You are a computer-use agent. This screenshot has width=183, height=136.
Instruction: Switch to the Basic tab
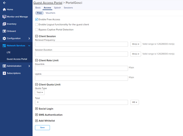pos(38,8)
